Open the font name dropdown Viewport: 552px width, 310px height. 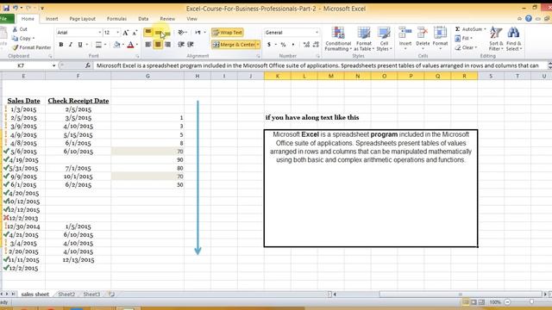click(x=100, y=33)
